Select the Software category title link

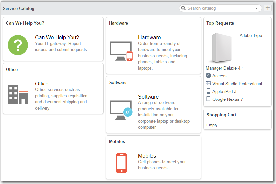tap(148, 97)
